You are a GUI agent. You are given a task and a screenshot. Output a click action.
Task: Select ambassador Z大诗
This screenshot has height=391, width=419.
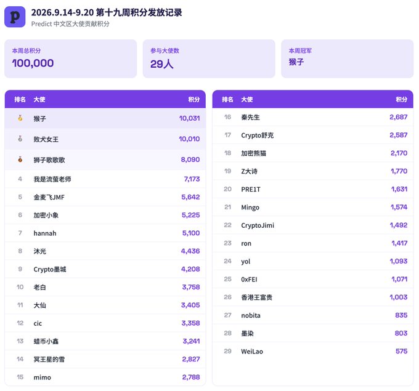250,171
